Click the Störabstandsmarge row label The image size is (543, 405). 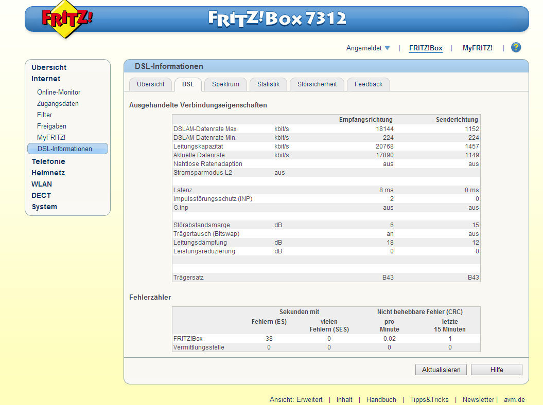pos(202,225)
